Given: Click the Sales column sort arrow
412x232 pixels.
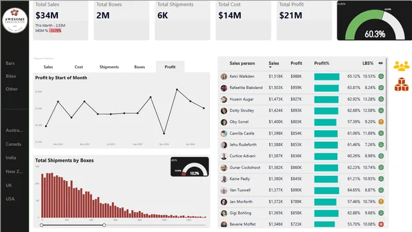Looking at the screenshot, I should tap(270, 67).
